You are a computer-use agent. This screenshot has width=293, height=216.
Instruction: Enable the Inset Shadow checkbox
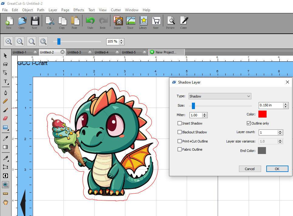[180, 123]
